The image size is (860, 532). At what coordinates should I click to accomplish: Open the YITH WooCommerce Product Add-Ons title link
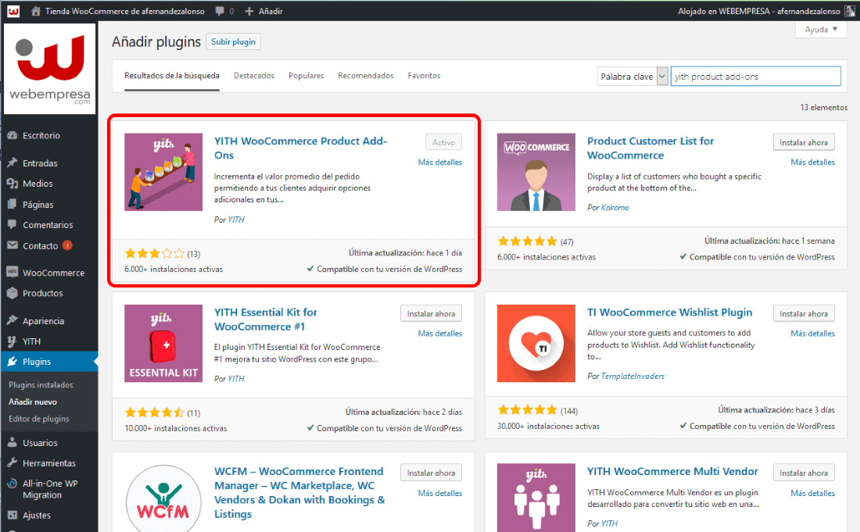tap(300, 148)
